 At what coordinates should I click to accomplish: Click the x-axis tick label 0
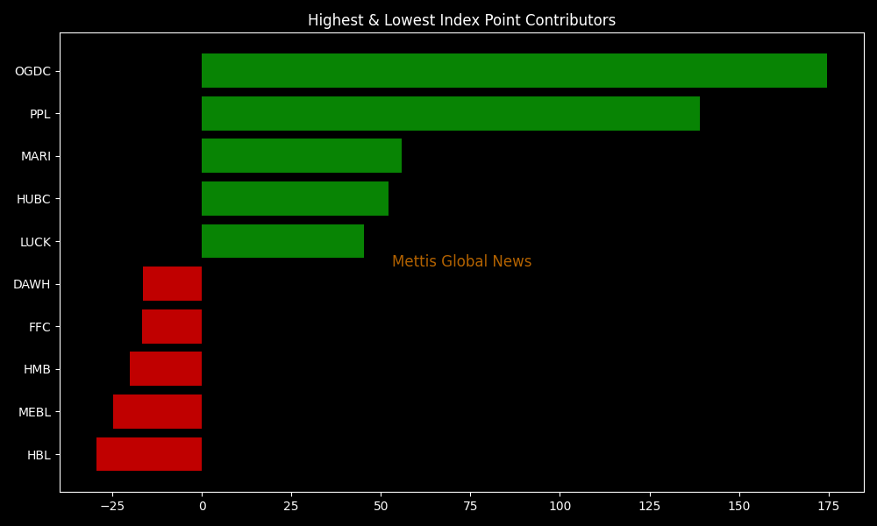(203, 507)
